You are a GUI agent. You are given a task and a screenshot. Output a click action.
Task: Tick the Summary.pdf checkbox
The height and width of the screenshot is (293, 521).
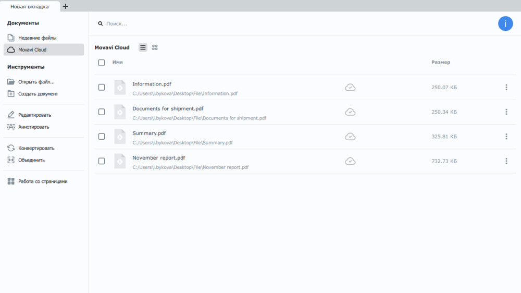(102, 137)
